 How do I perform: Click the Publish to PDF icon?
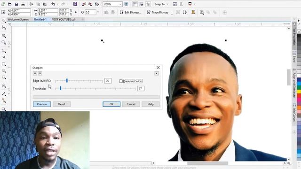97,4
